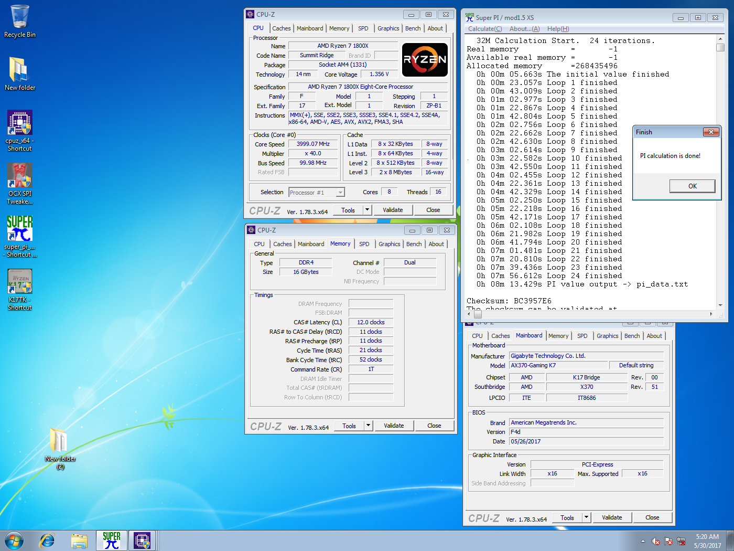Click the Core Voltage value 1.356 V
Image resolution: width=734 pixels, height=551 pixels.
coord(379,75)
